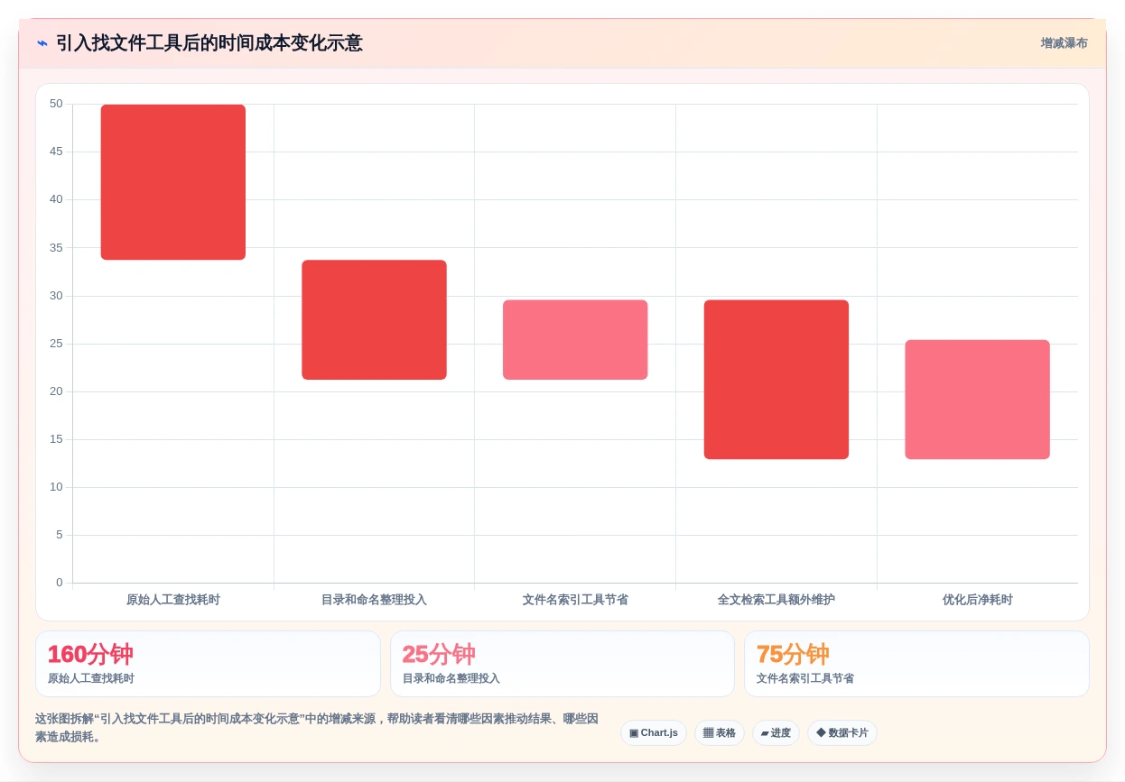Click the 进度 tag chip
Image resolution: width=1125 pixels, height=782 pixels.
[776, 732]
